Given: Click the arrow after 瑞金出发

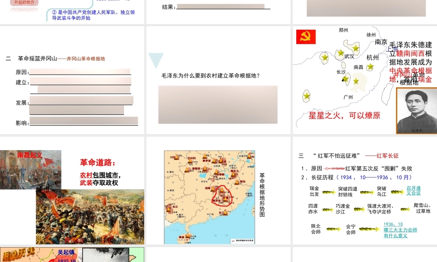Looking at the screenshot, I should (329, 192).
